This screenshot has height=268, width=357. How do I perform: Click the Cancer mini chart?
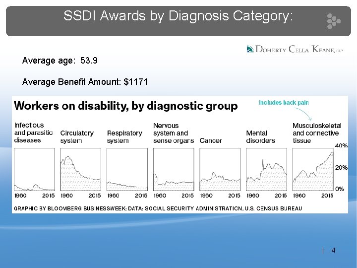[220, 169]
